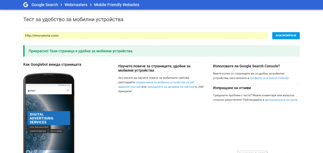Tap hamburger menu icon in phone preview

(x=68, y=90)
